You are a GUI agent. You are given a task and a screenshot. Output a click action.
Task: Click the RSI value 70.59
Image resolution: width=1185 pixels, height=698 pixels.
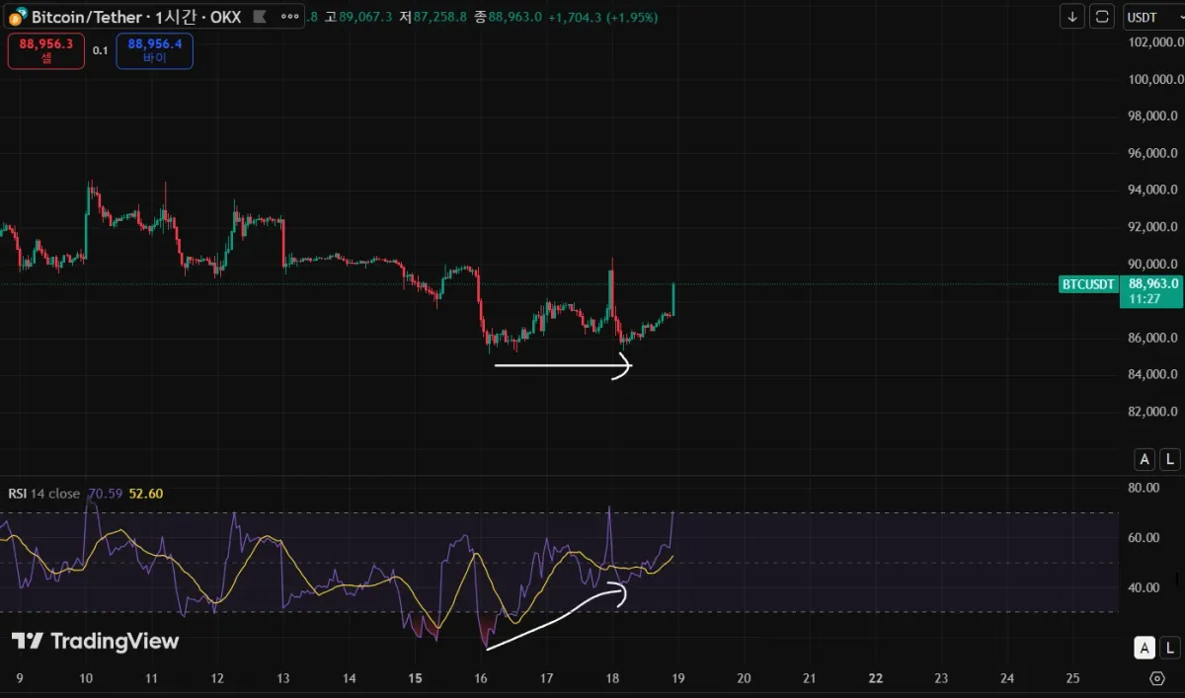[105, 494]
